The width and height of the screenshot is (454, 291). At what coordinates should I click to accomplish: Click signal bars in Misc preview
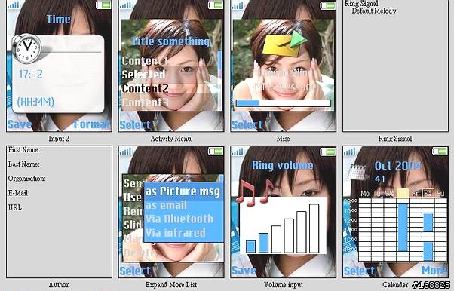(x=238, y=5)
